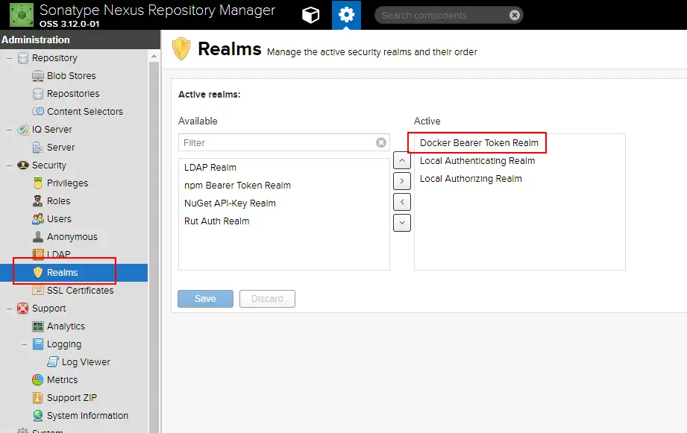
Task: Move selected realm down in order
Action: coord(402,222)
